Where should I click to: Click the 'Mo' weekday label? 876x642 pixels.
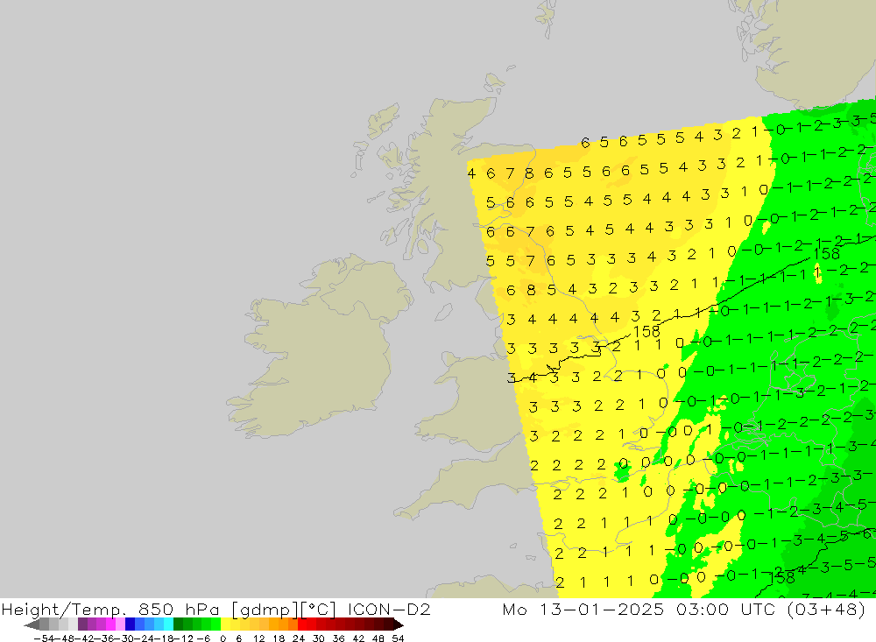tap(514, 609)
